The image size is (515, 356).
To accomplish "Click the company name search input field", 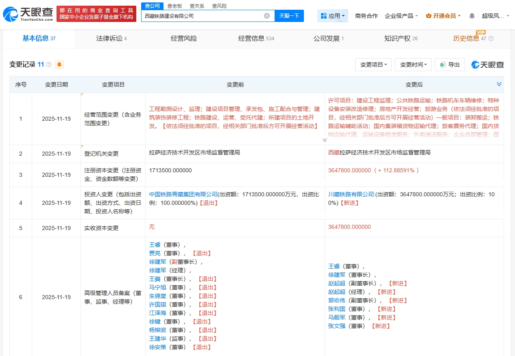I will (x=203, y=16).
